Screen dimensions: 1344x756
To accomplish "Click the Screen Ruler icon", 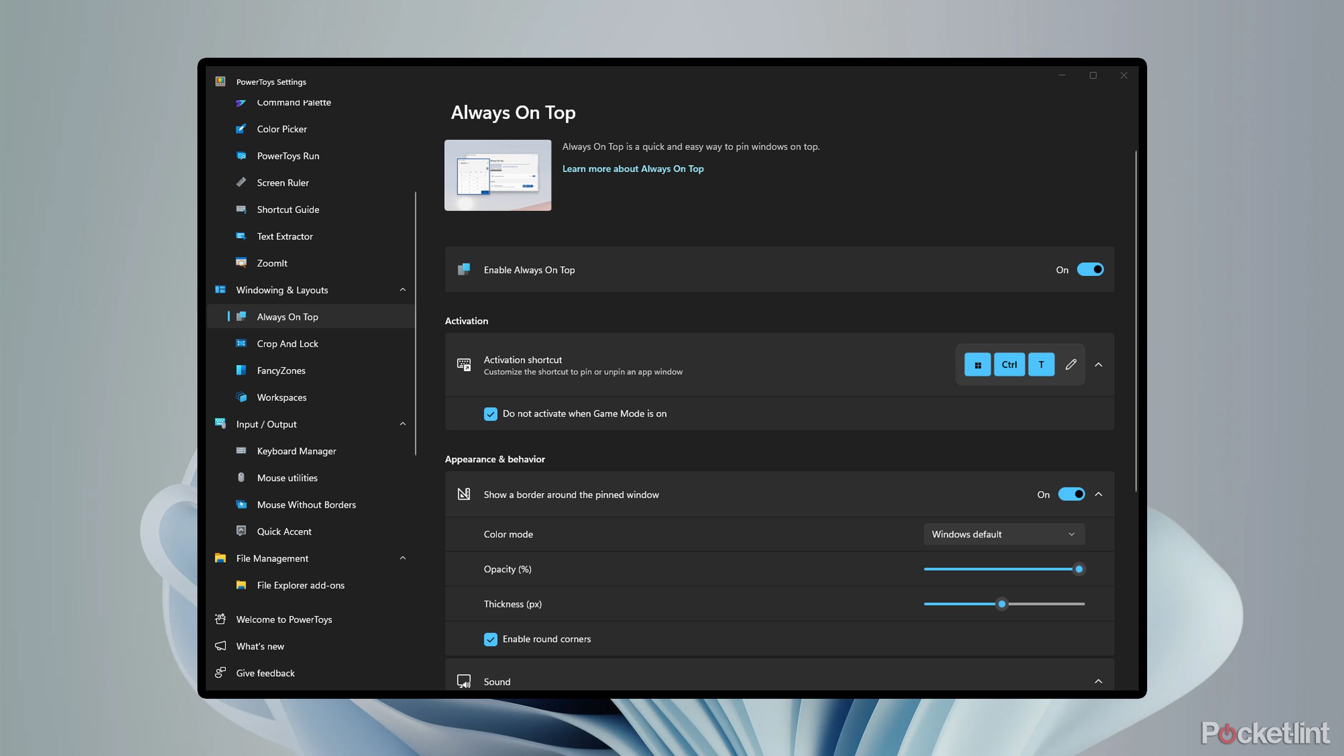I will (241, 182).
